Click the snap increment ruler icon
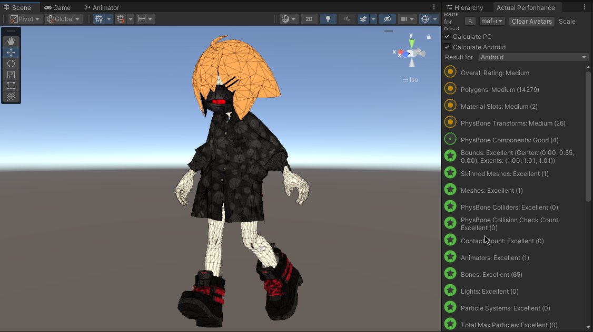Screen dimensions: 593x332 (142, 19)
